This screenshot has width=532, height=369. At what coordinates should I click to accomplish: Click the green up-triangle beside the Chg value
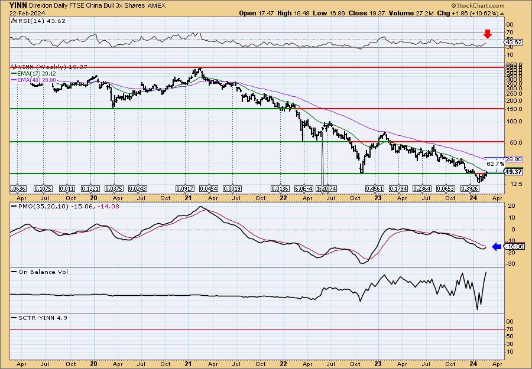click(502, 14)
